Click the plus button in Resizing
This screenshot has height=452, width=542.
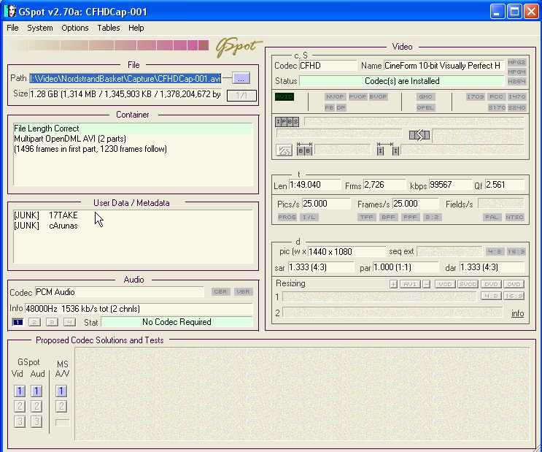(393, 284)
